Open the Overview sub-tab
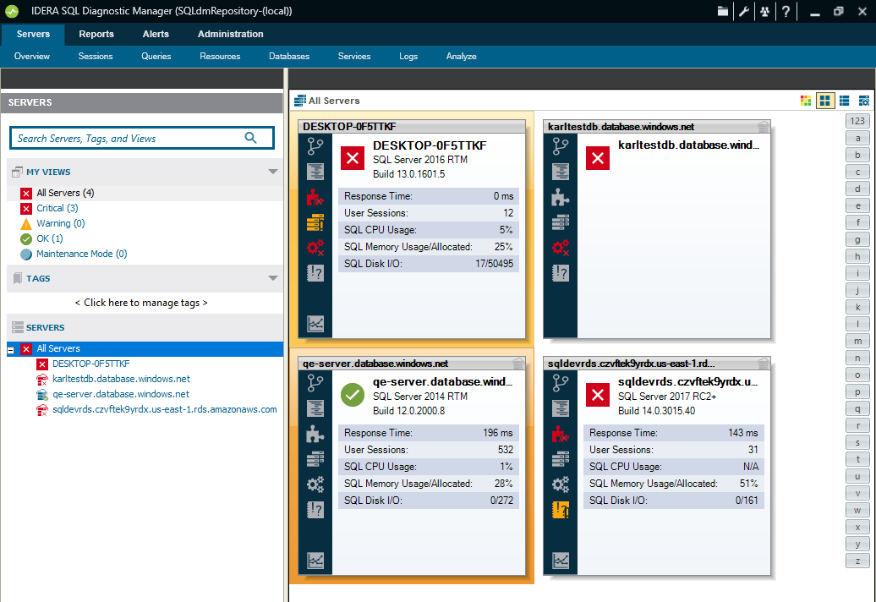The image size is (876, 602). pyautogui.click(x=32, y=57)
